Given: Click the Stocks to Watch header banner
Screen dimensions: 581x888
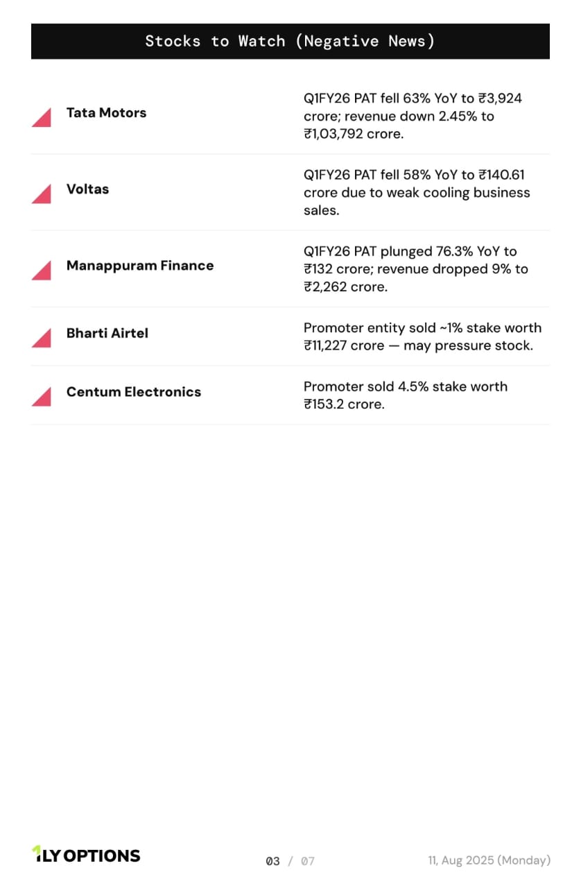Looking at the screenshot, I should tap(290, 41).
